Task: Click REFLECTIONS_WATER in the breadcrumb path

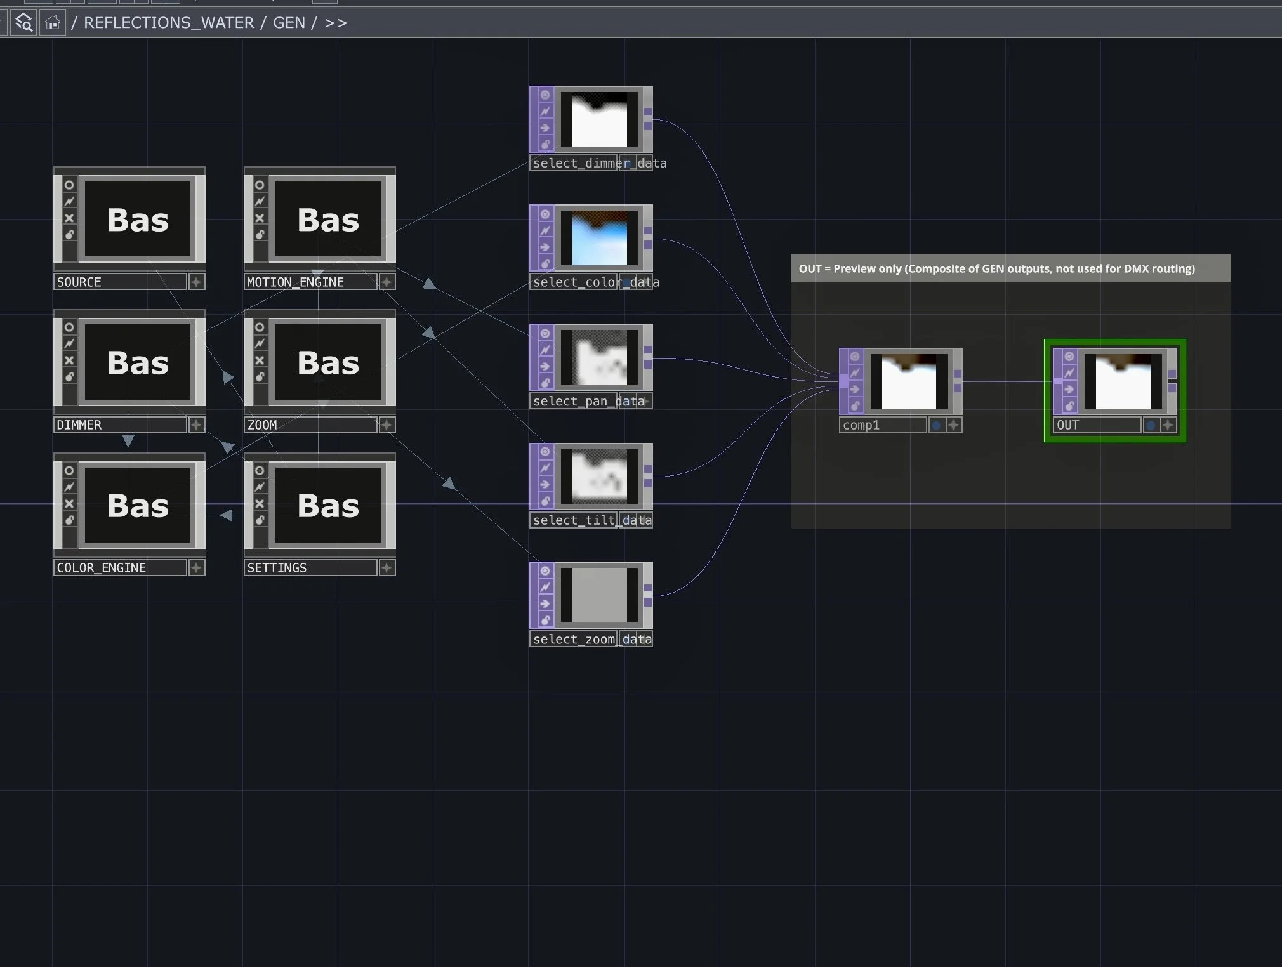Action: point(168,23)
